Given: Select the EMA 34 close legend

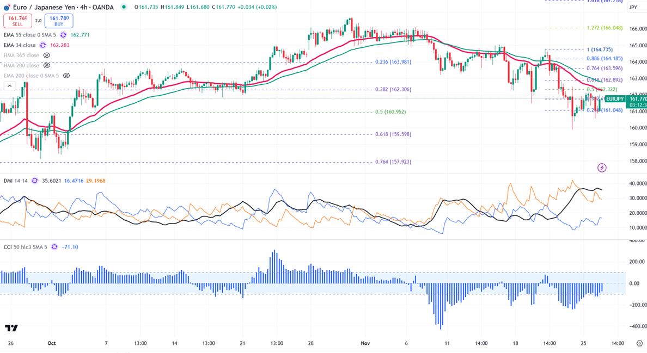Looking at the screenshot, I should click(20, 45).
